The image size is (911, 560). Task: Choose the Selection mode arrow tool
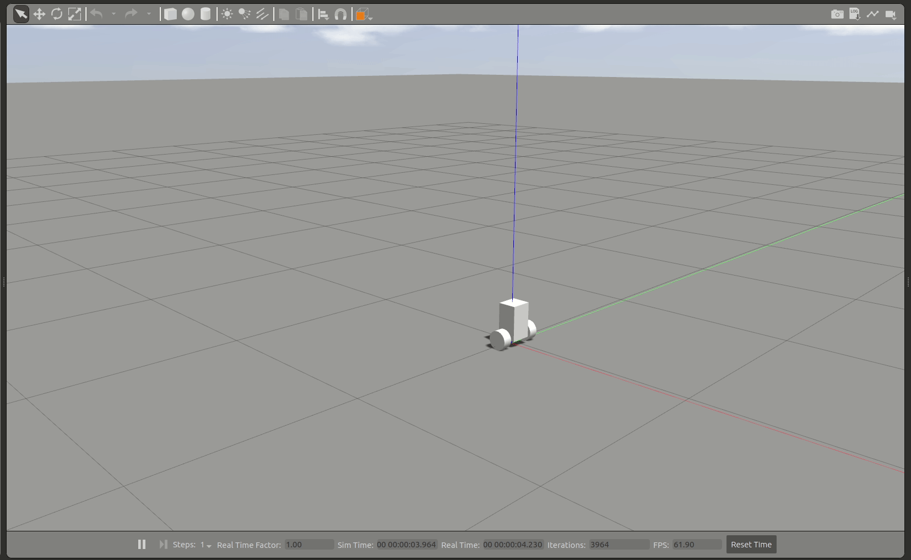pos(21,14)
